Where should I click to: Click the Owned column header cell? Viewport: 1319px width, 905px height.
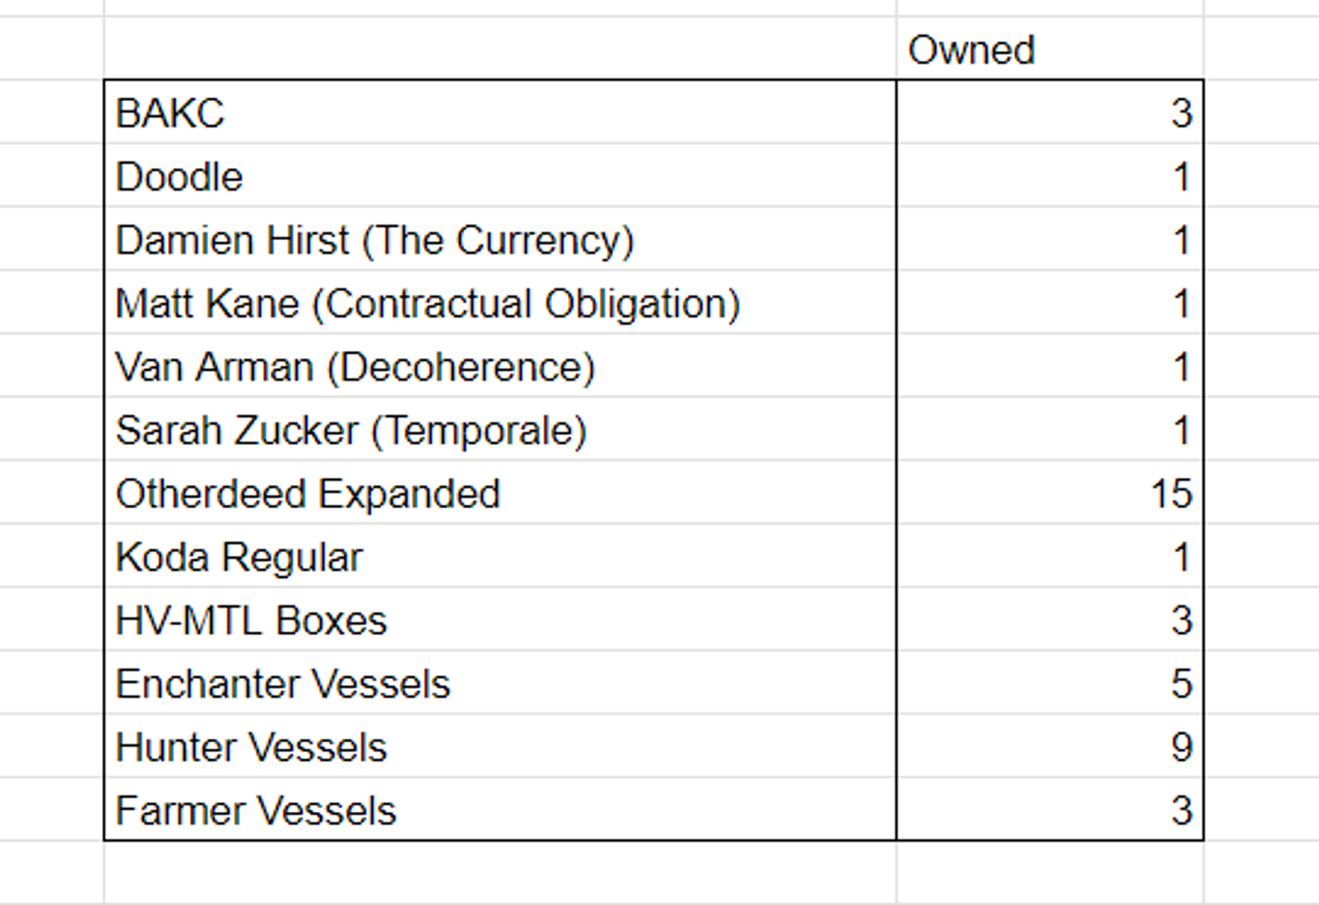point(971,50)
